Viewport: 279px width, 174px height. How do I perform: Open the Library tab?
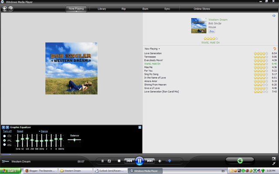(102, 9)
